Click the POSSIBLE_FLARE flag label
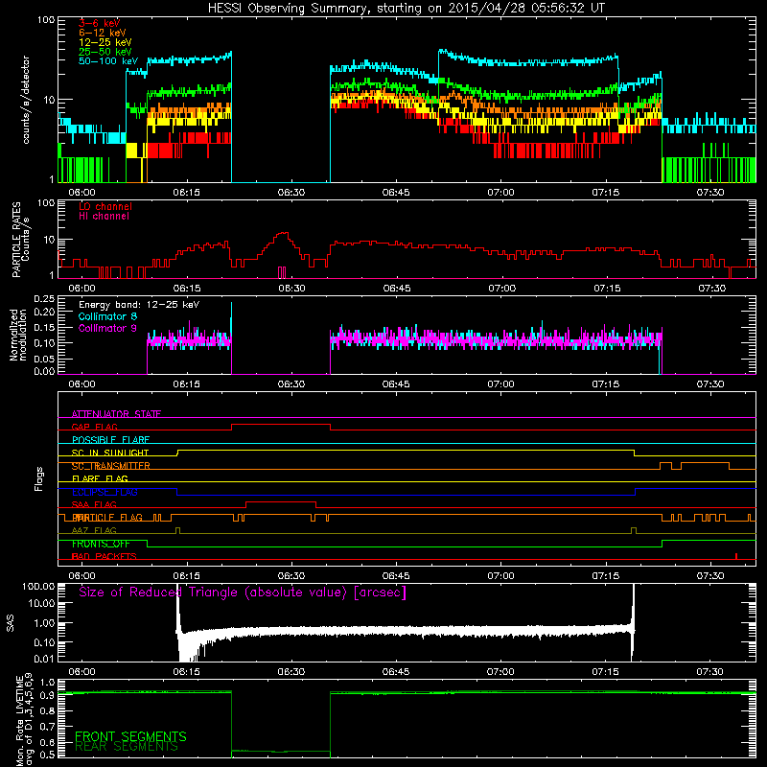Image resolution: width=767 pixels, height=767 pixels. [x=110, y=440]
